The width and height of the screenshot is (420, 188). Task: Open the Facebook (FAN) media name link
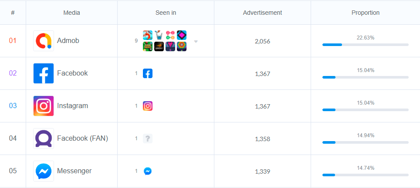point(82,139)
